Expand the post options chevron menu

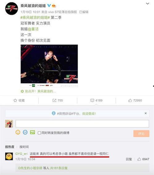(x=148, y=4)
